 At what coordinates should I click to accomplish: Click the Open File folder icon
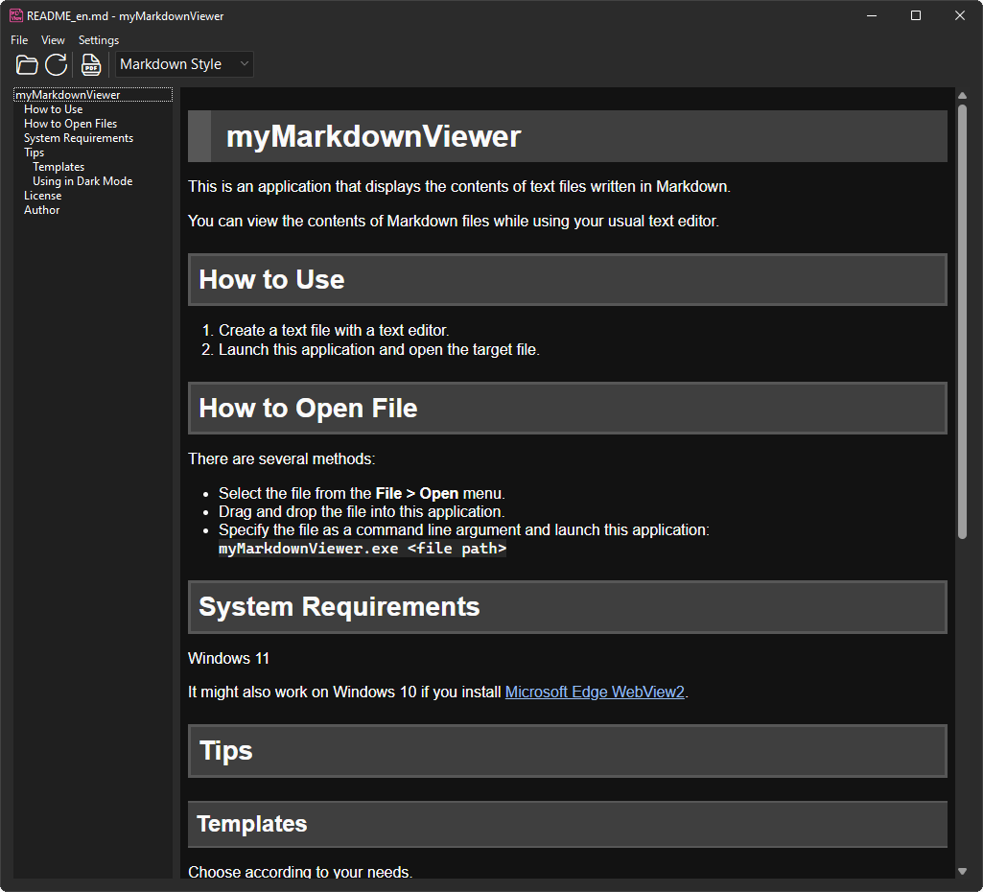click(x=26, y=64)
